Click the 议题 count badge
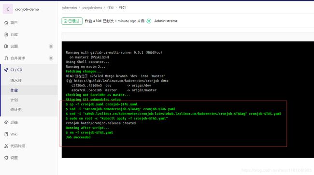The image size is (314, 175). pos(51,46)
